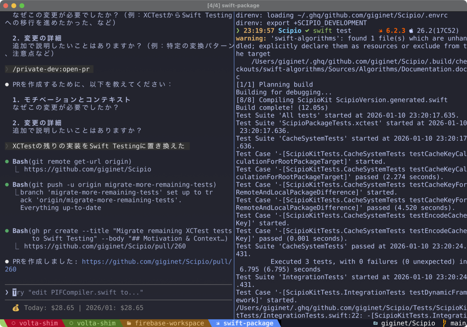Click the prompt chevron before /private-dev:open-pr

point(7,69)
